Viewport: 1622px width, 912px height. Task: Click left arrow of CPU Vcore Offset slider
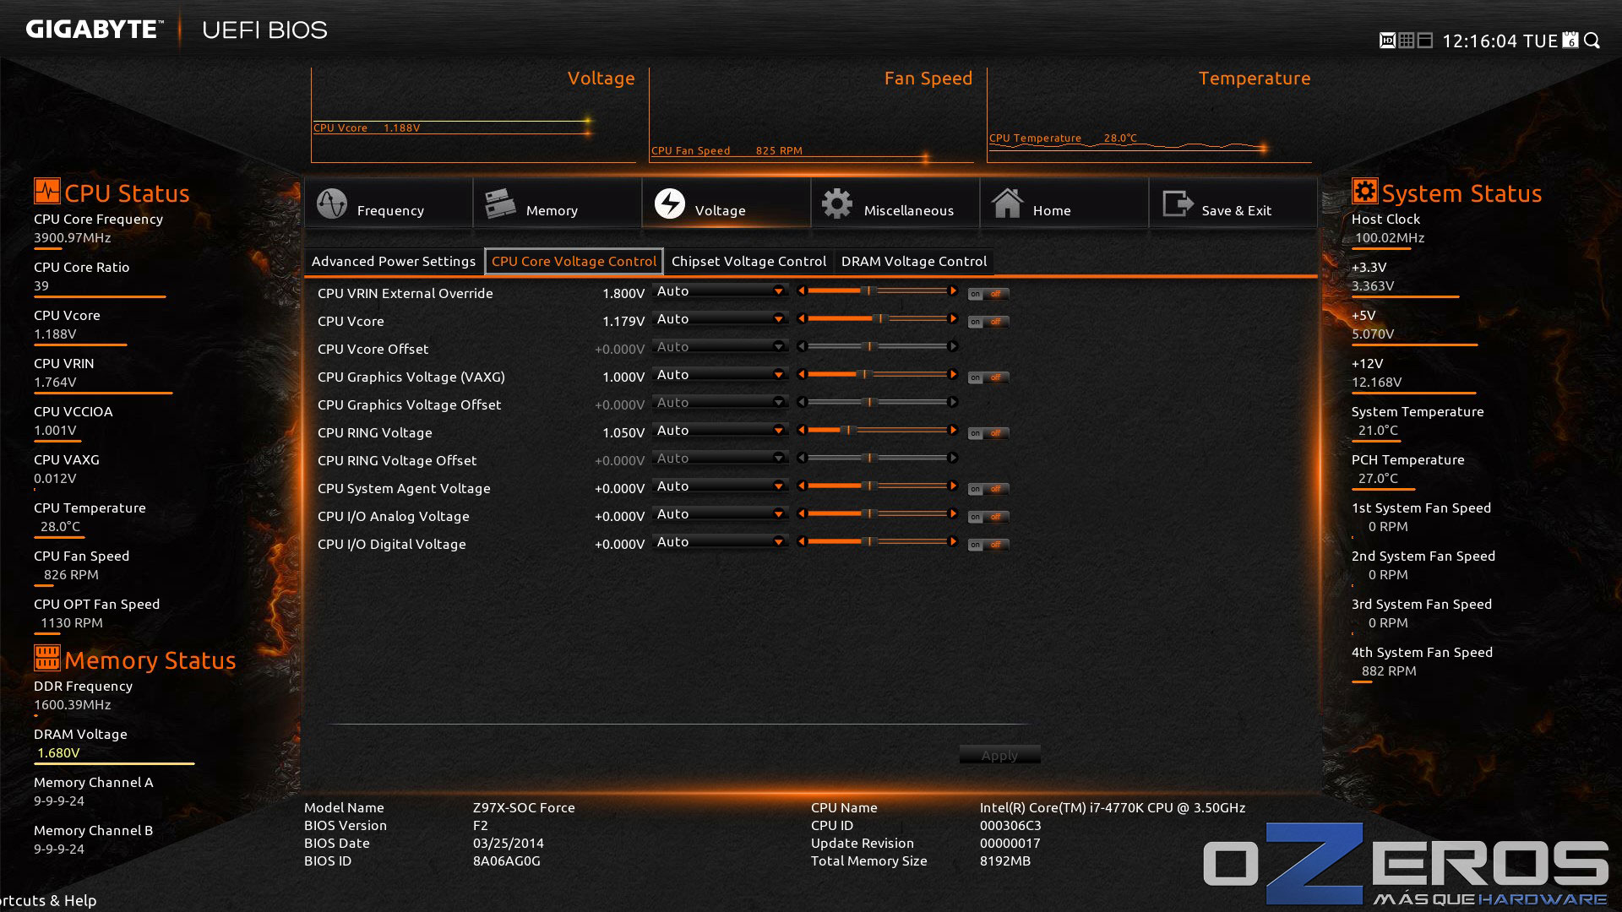click(x=802, y=347)
